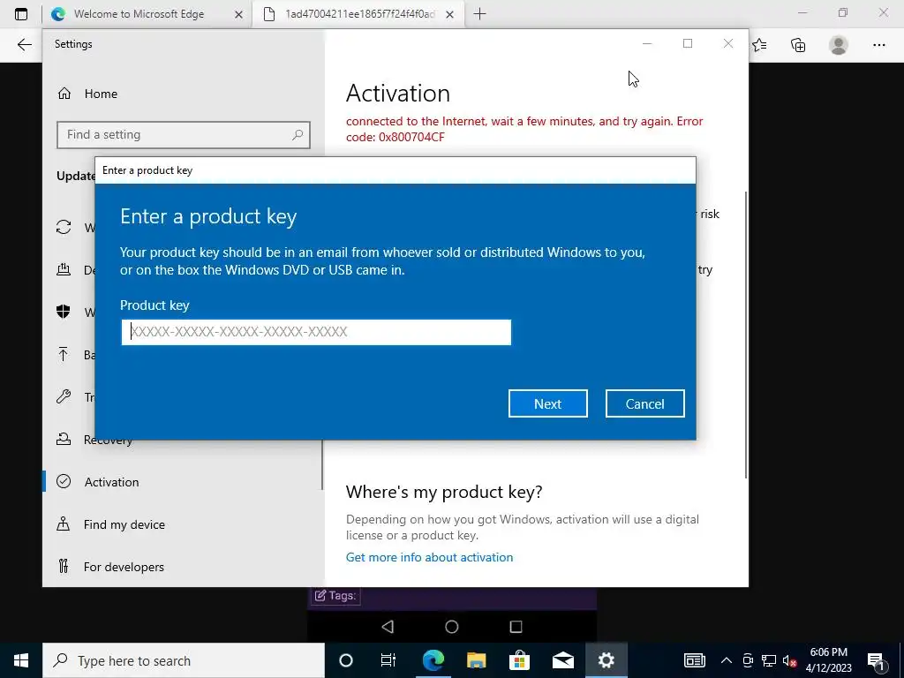Click the red Error code 0x800704CF text
Screen dimensions: 904x678
pyautogui.click(x=524, y=129)
